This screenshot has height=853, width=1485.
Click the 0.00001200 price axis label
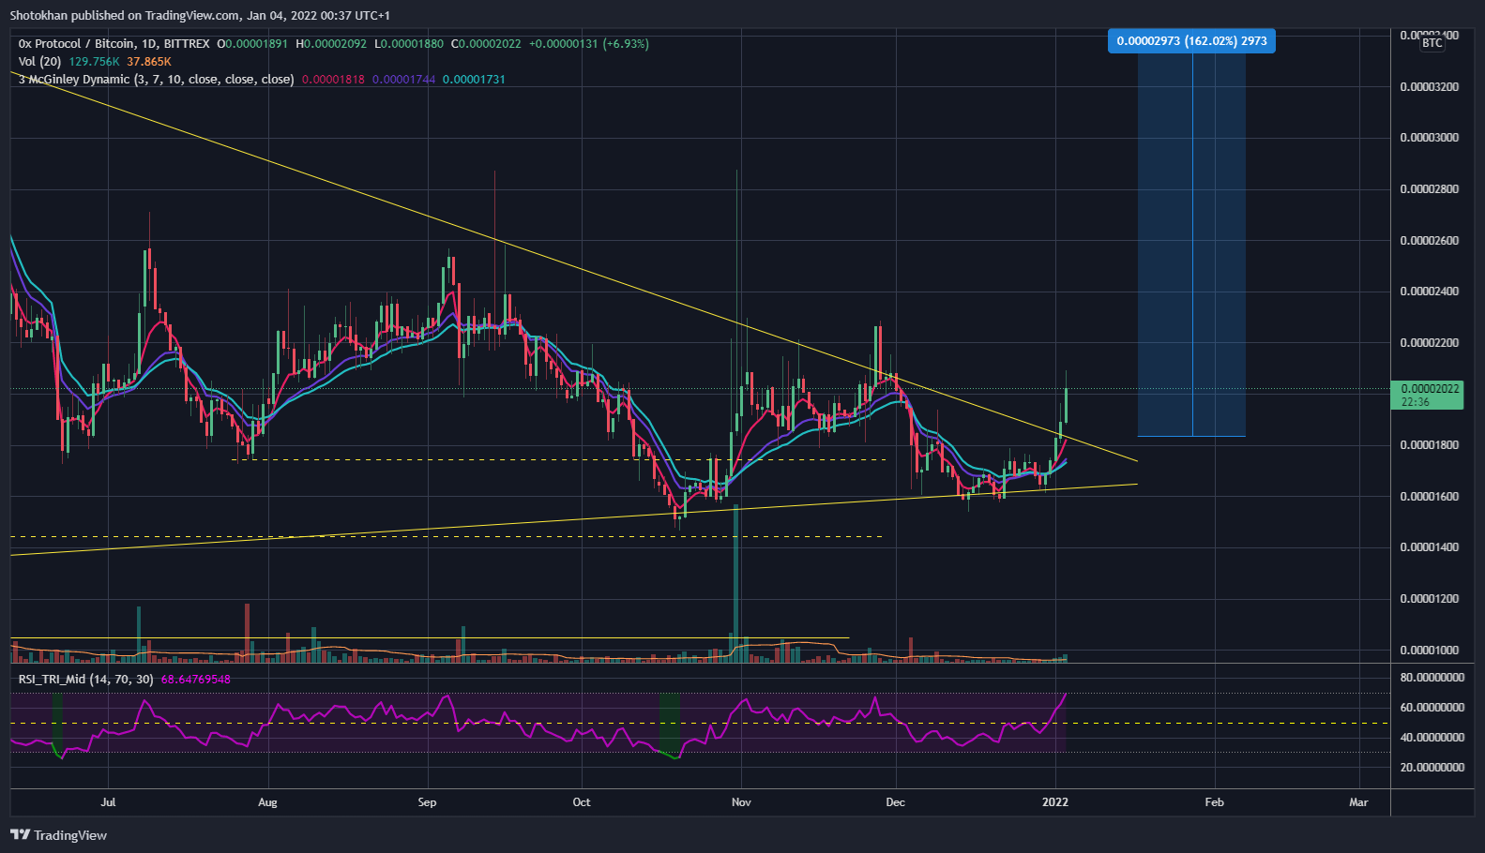point(1430,599)
